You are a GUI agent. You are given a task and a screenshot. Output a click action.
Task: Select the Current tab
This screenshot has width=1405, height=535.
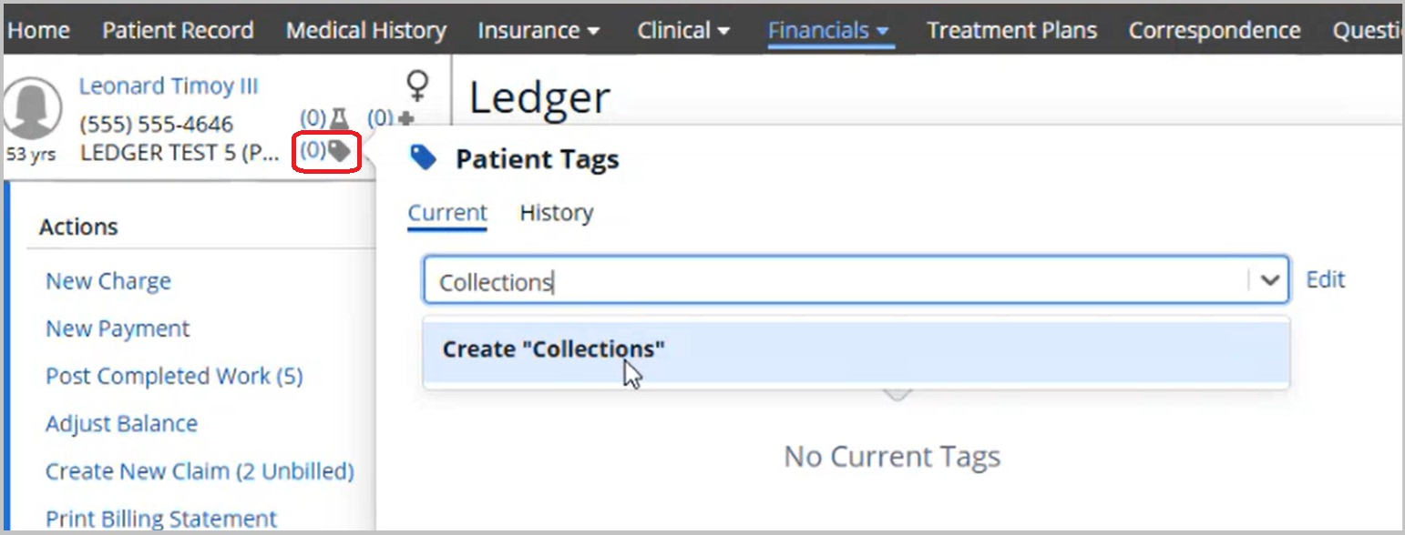(447, 213)
